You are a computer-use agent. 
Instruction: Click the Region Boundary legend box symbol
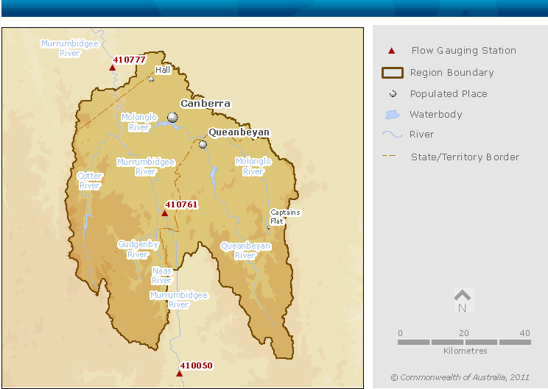point(392,73)
